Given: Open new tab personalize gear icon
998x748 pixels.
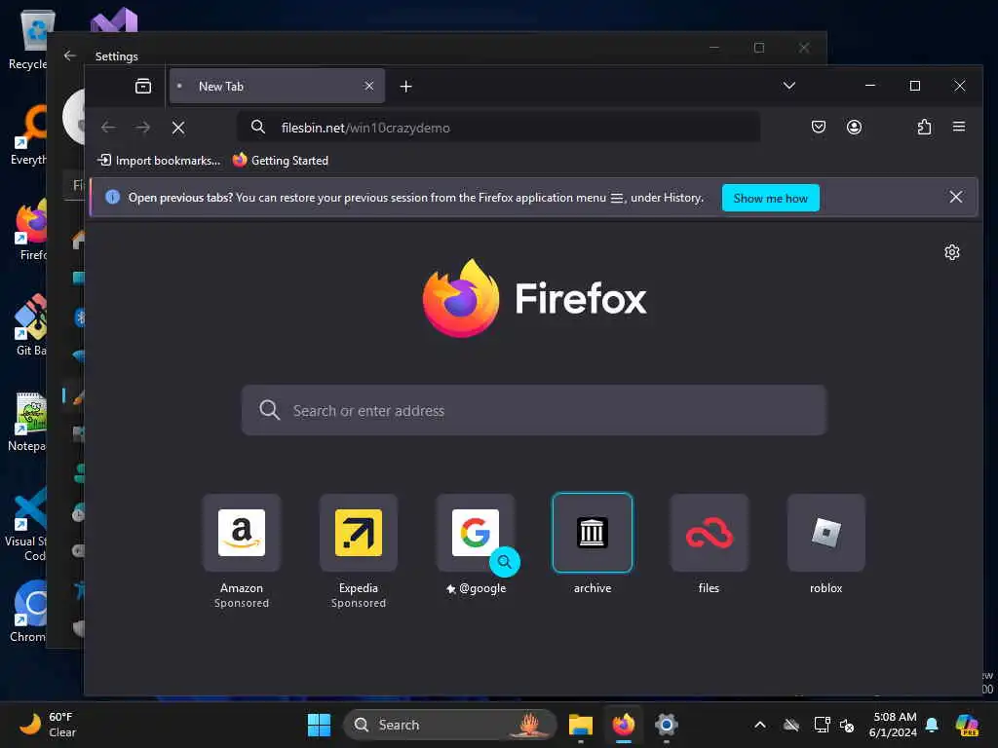Looking at the screenshot, I should coord(952,252).
